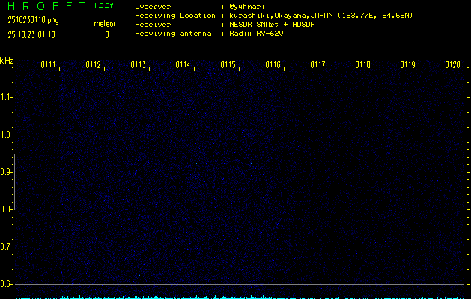Select version label 1.00f

(103, 6)
